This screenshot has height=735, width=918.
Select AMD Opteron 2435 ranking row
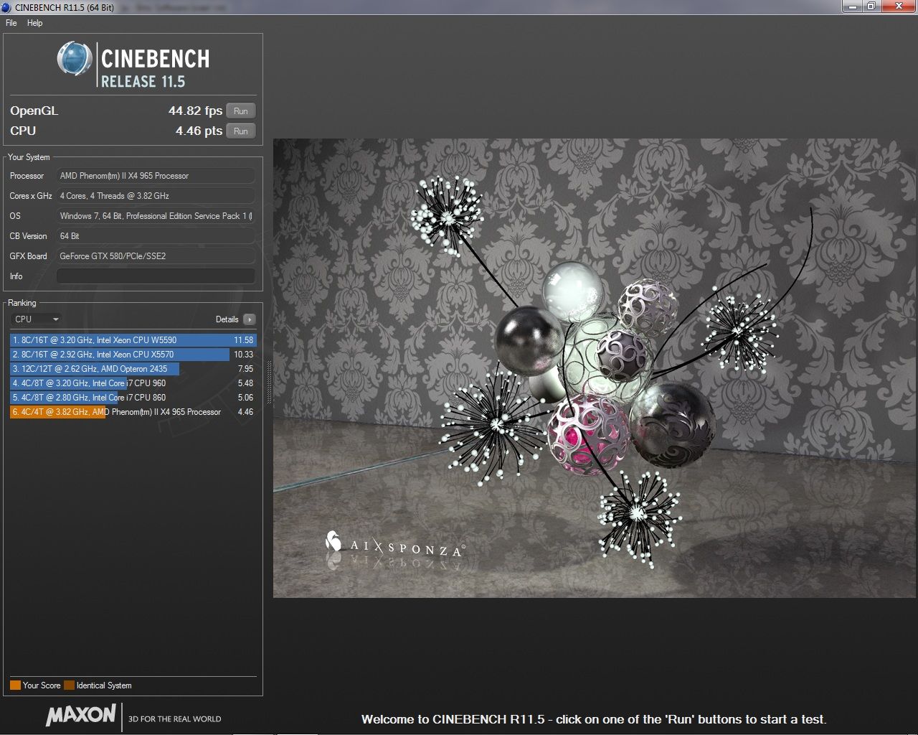tap(133, 369)
